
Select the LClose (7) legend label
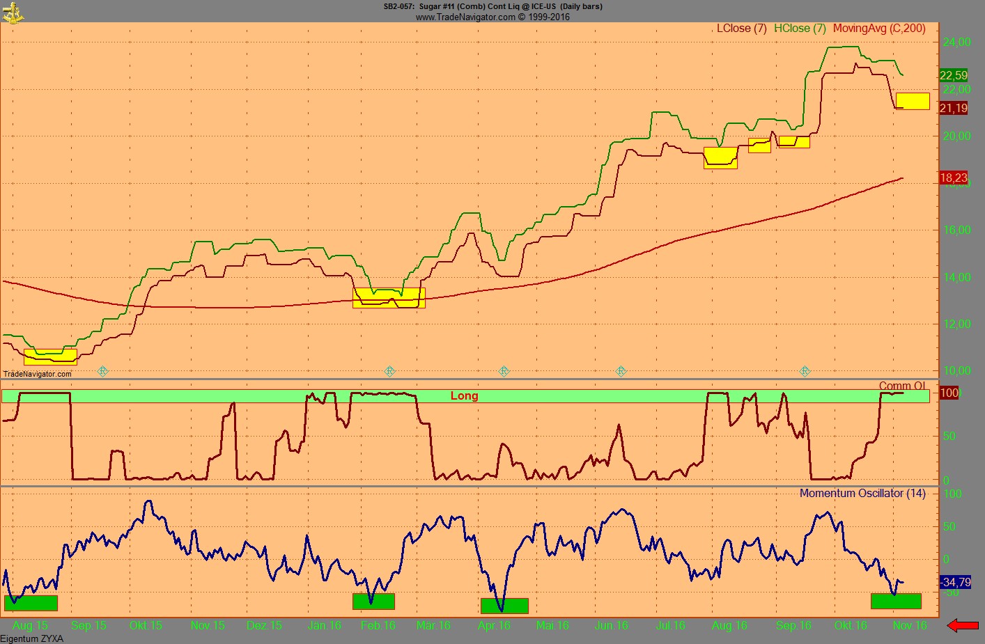pyautogui.click(x=741, y=29)
